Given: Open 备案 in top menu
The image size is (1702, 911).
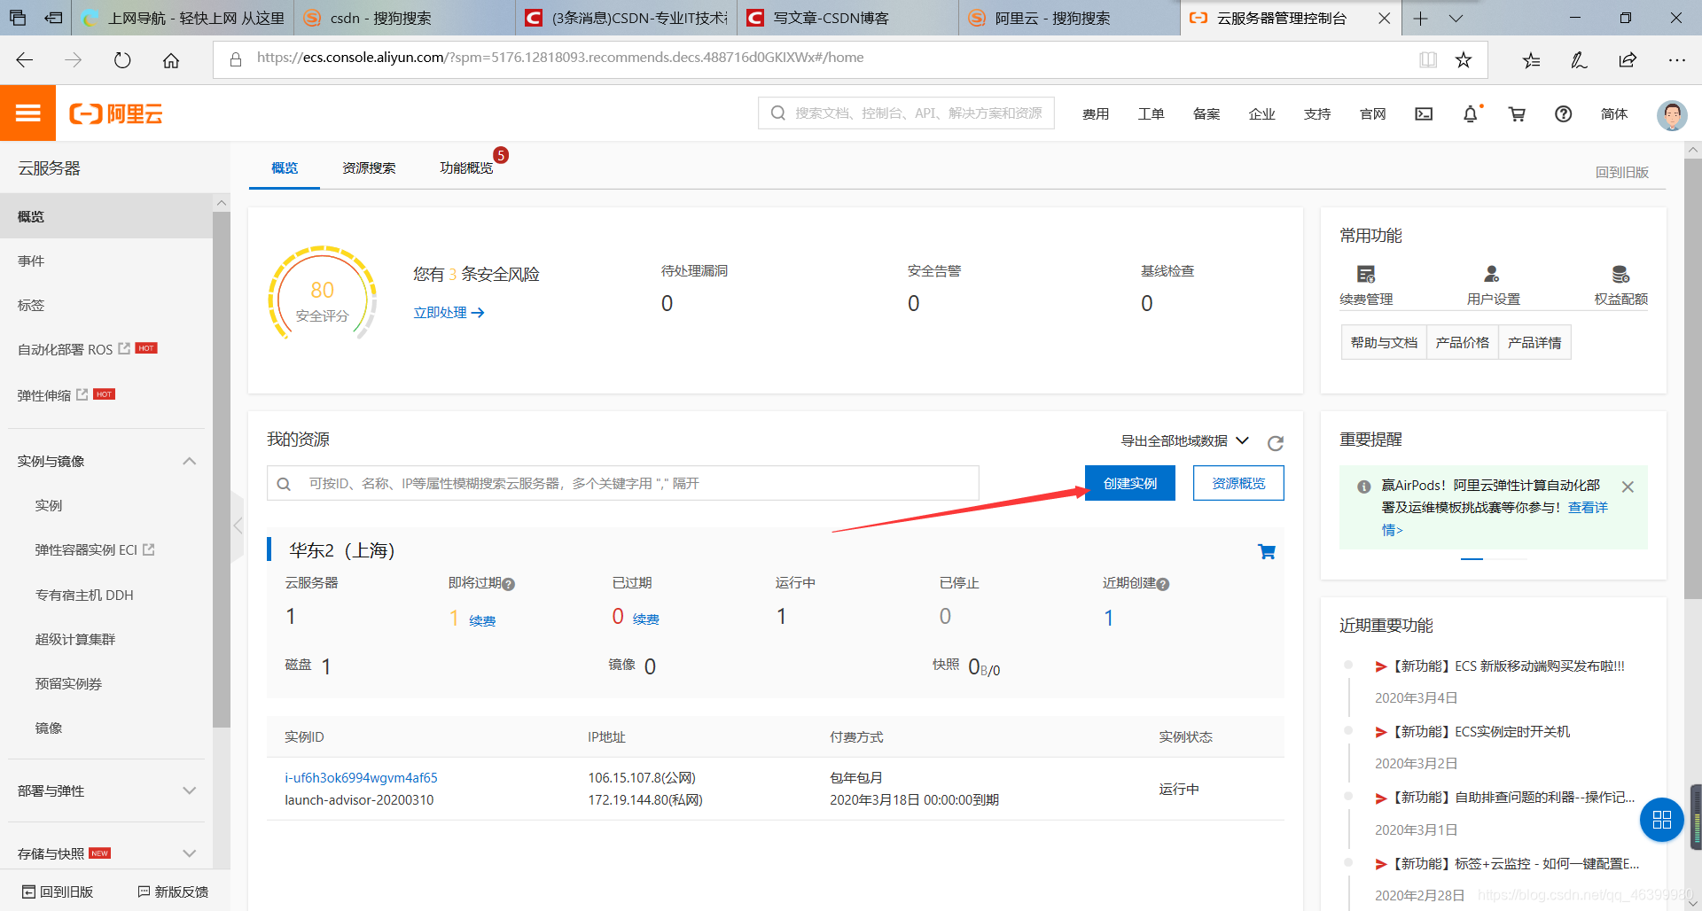Looking at the screenshot, I should coord(1206,113).
